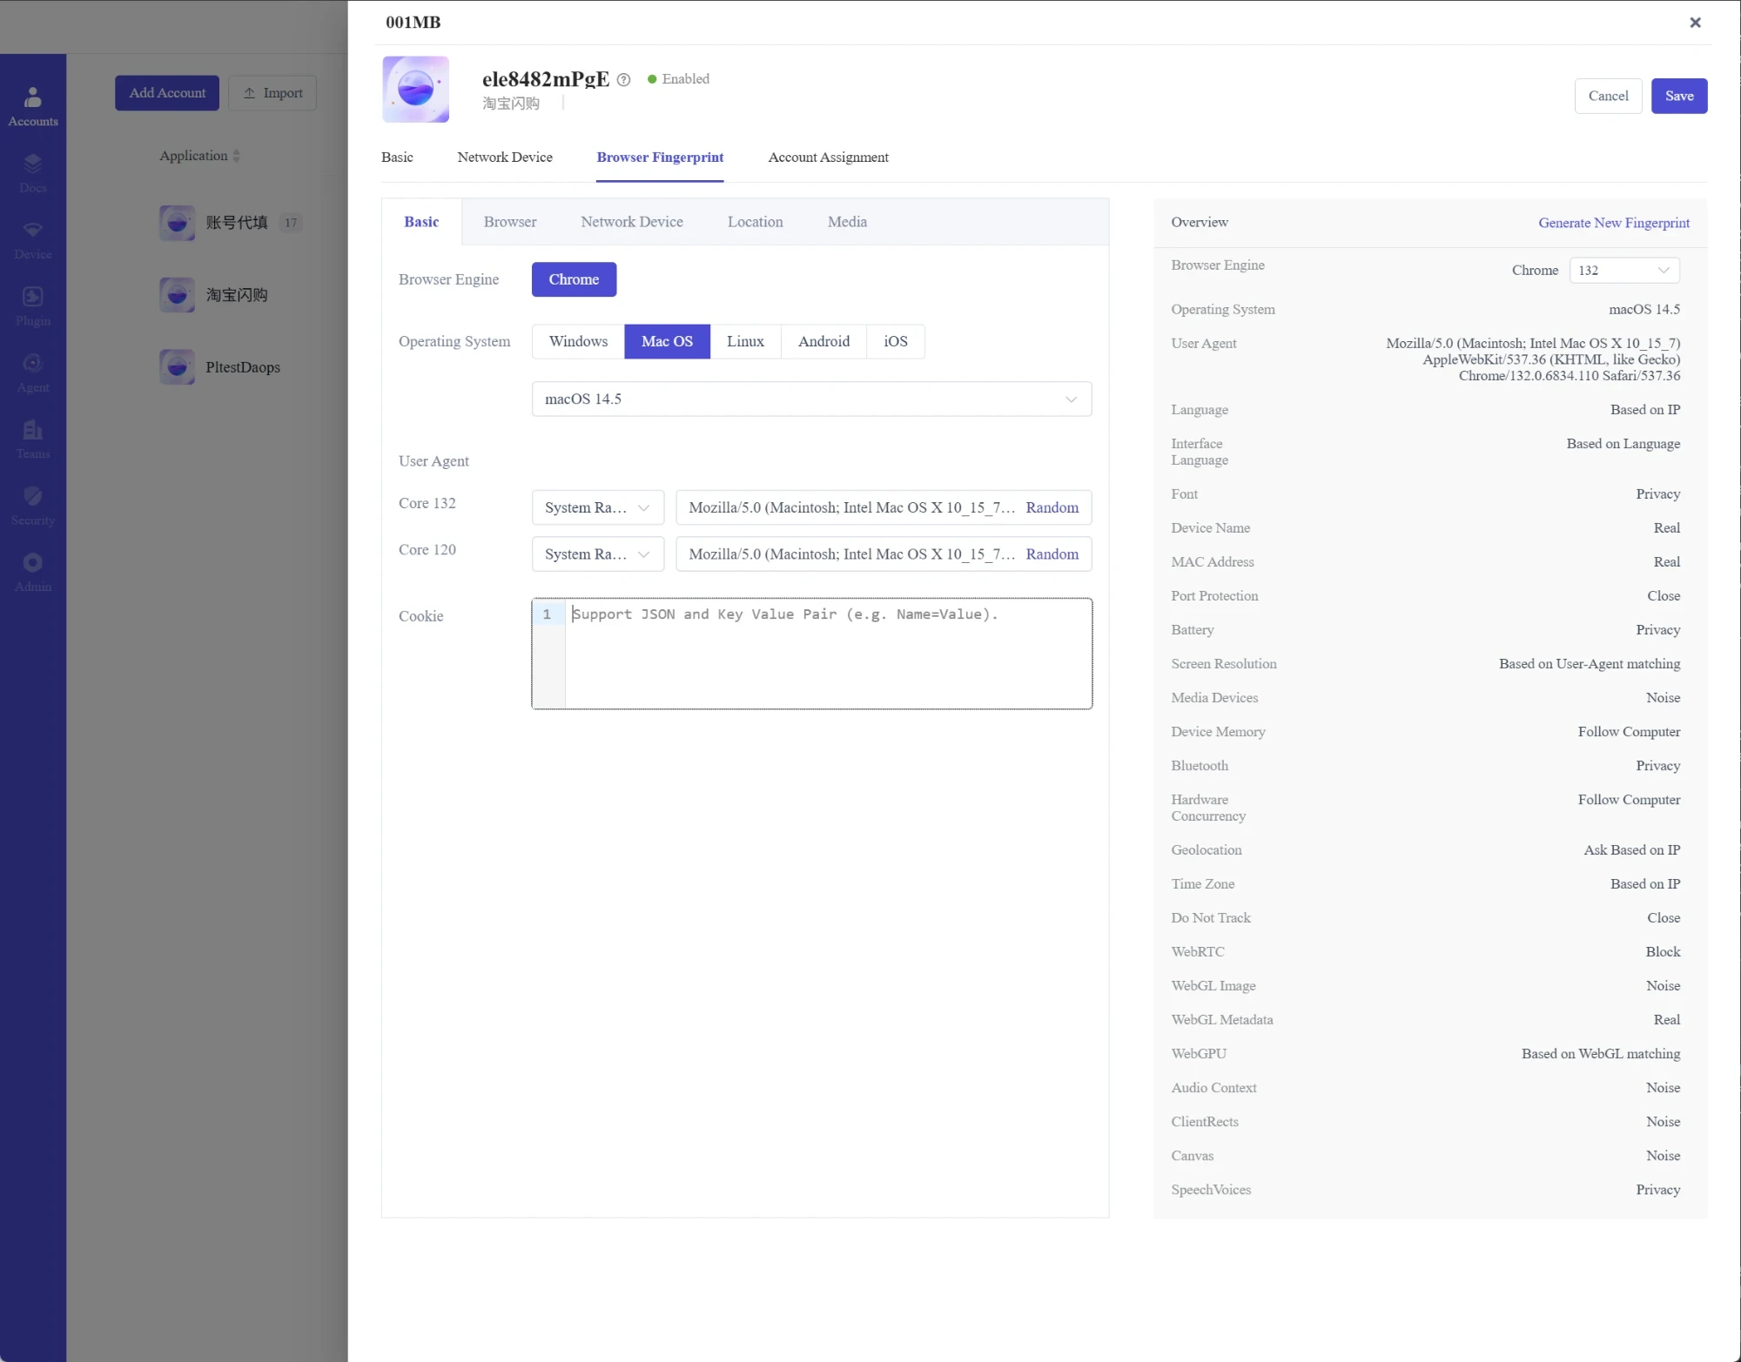Select Mac OS operating system
Screen dimensions: 1741x1362
(667, 341)
